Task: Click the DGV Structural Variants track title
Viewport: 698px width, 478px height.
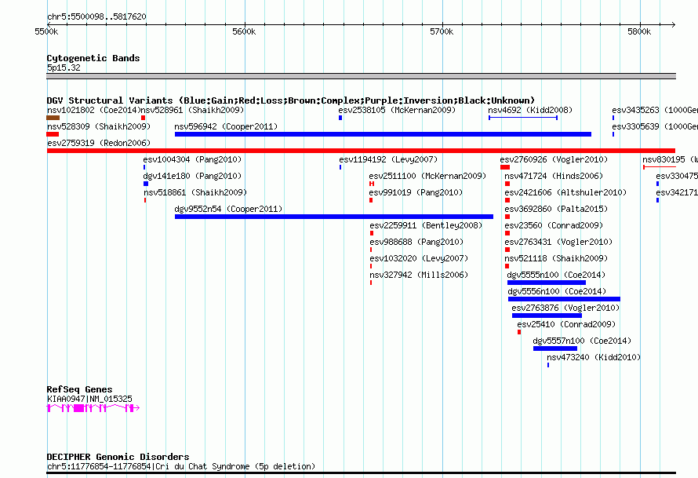Action: 291,100
